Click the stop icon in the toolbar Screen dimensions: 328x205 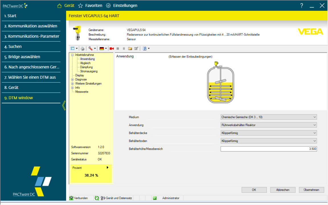[x=118, y=48]
